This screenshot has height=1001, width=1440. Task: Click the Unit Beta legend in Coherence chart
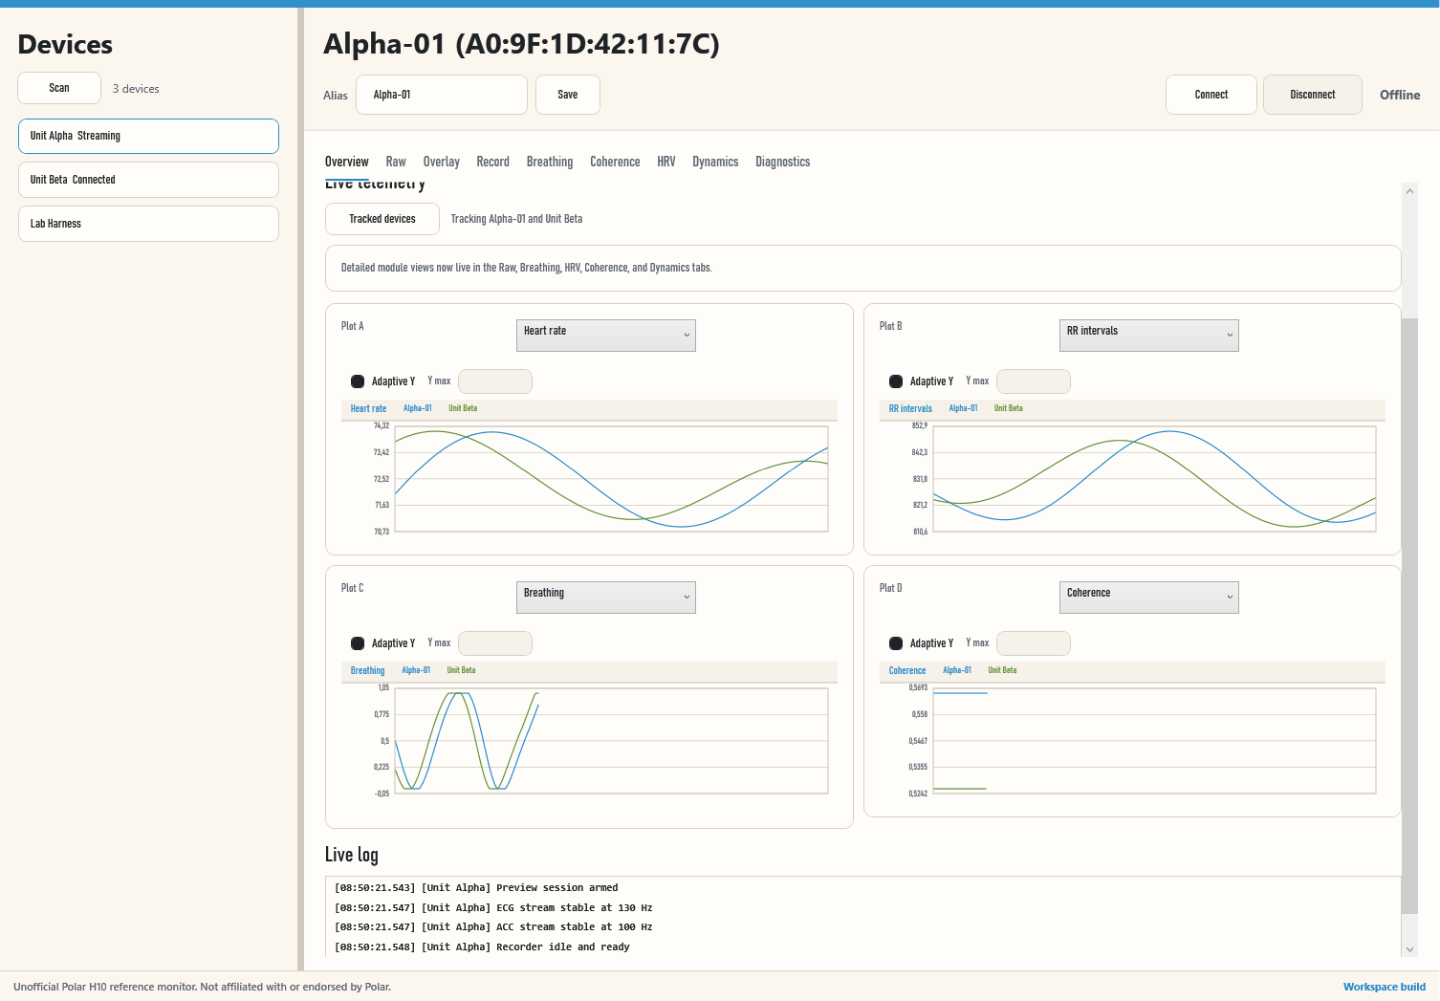1002,670
